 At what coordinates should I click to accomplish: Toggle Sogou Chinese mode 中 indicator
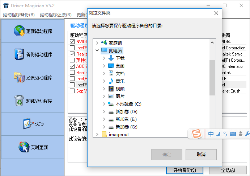tap(211, 134)
